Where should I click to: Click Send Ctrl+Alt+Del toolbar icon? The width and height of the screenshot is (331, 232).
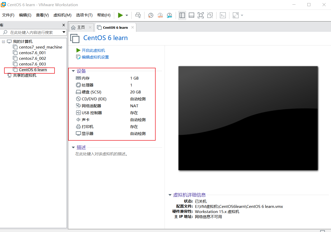(x=138, y=15)
